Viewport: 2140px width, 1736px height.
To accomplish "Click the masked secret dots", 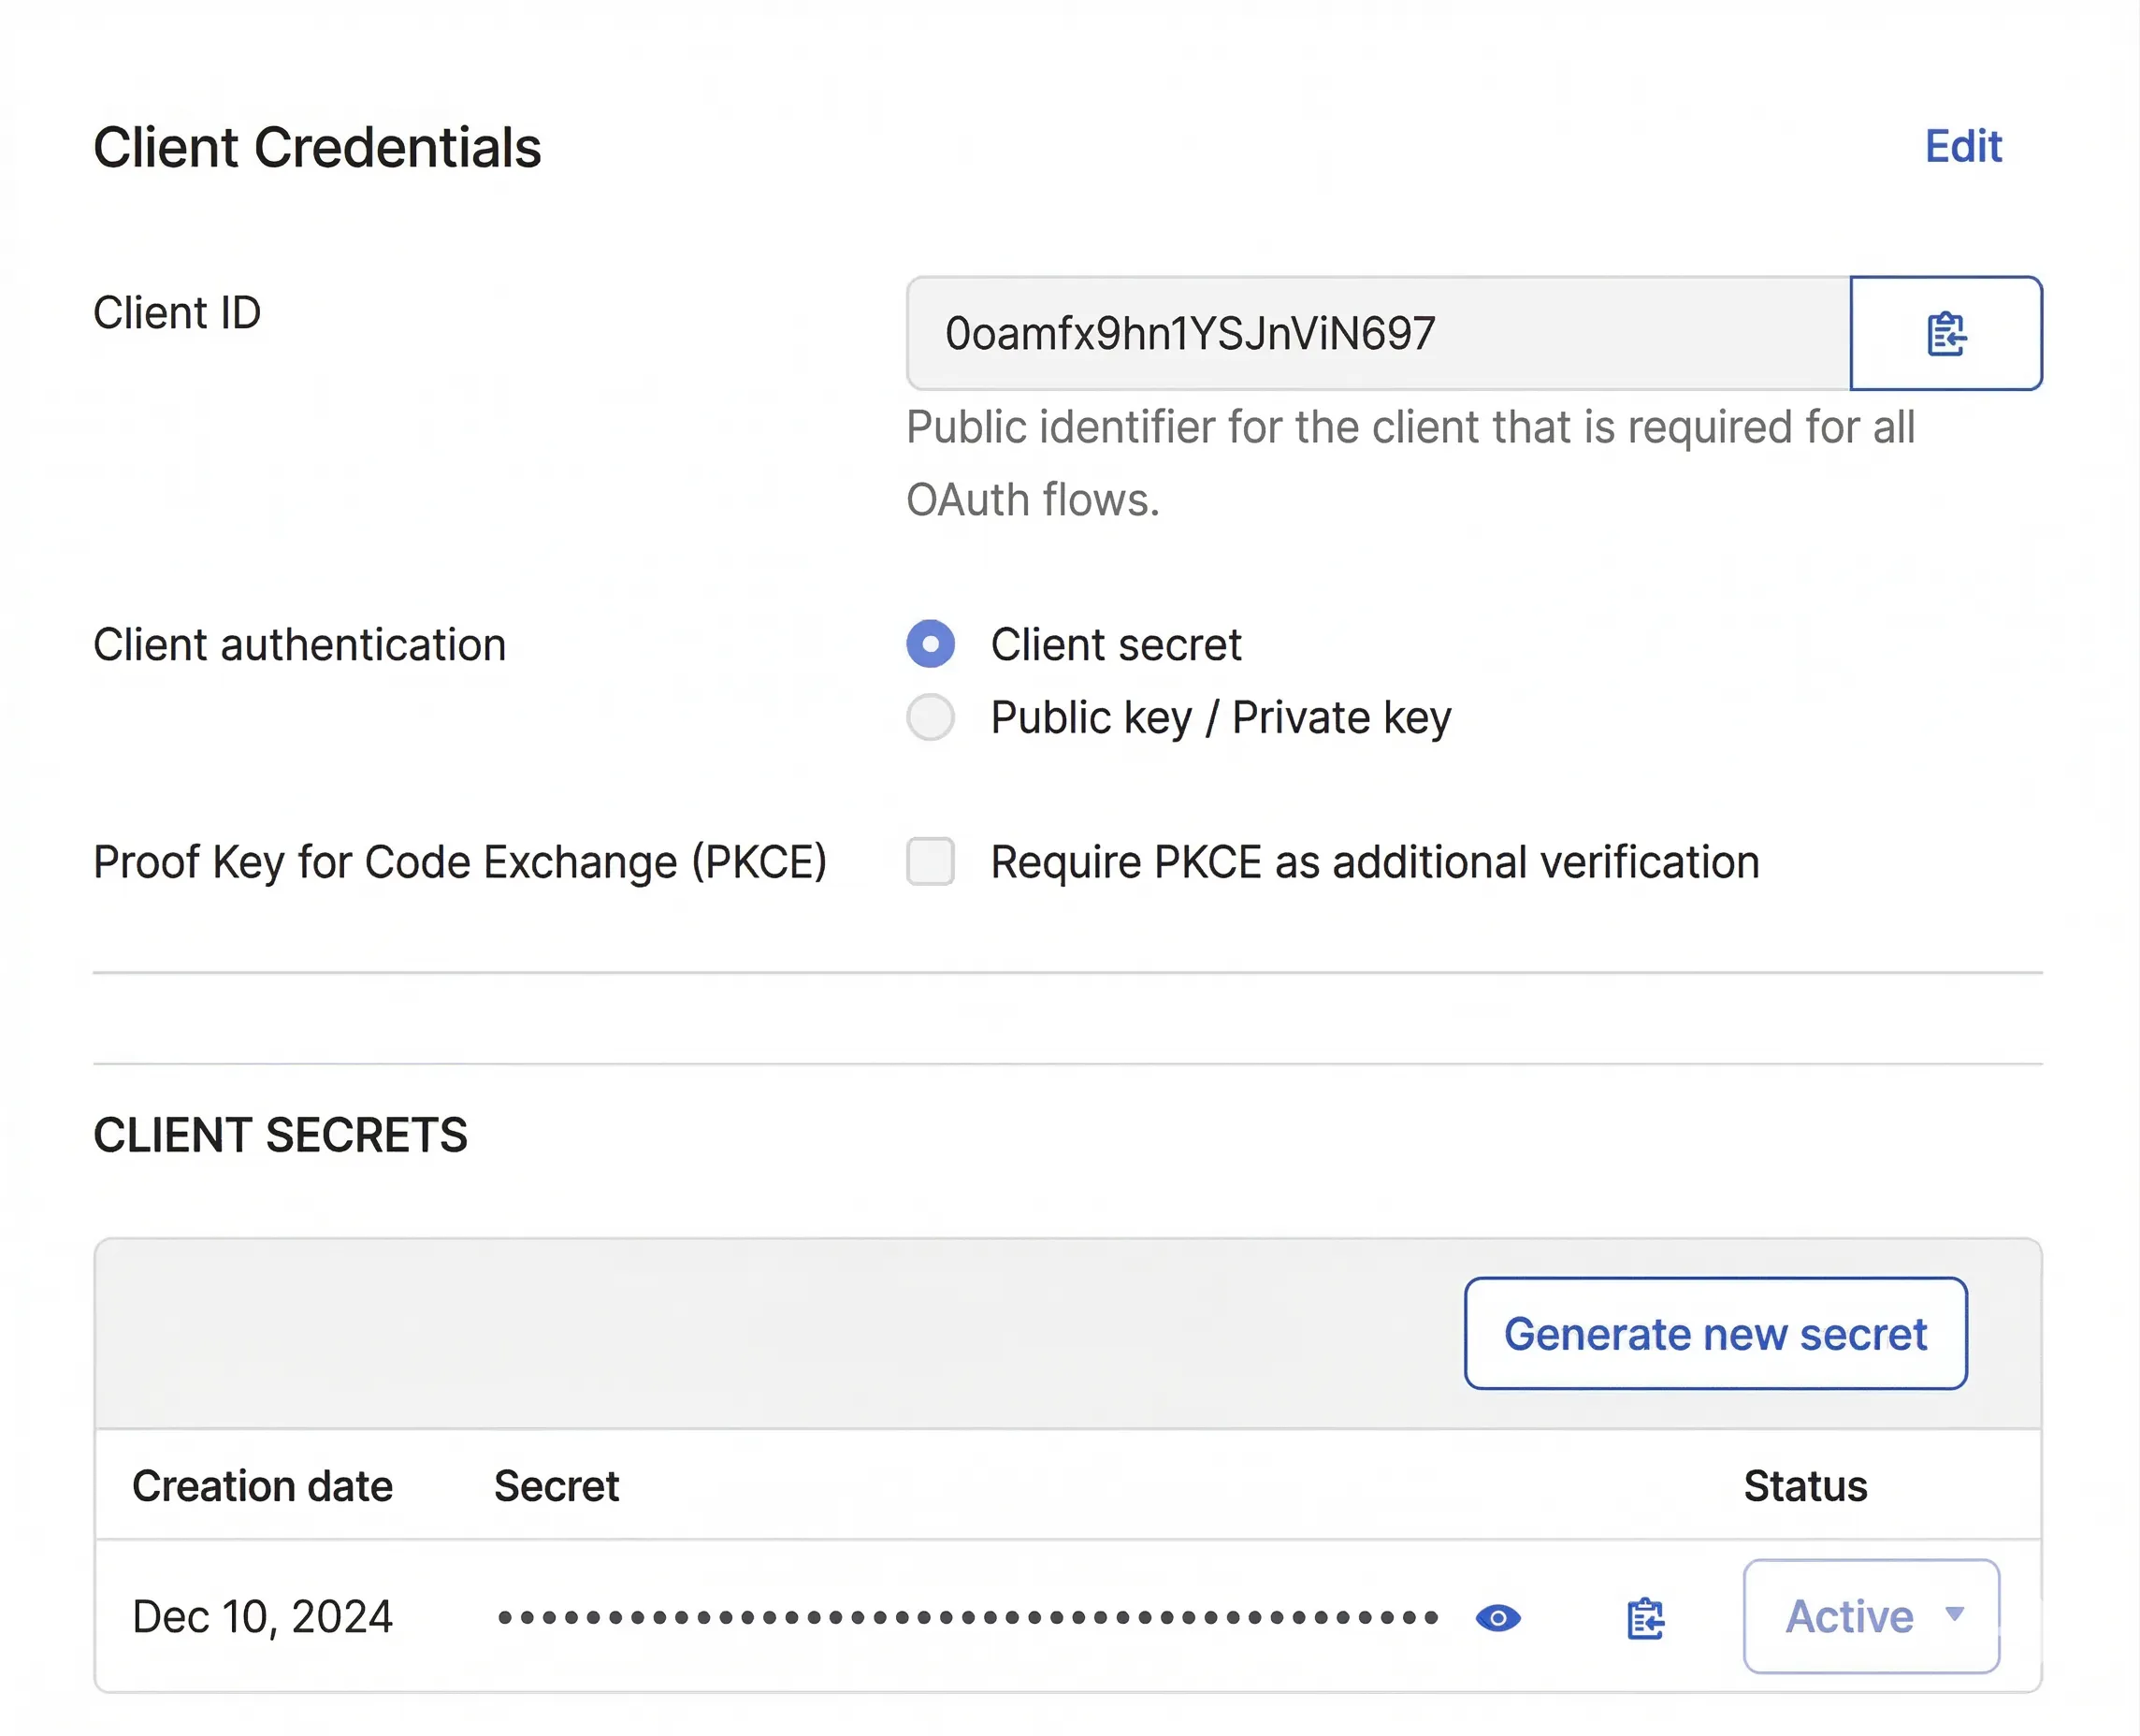I will (x=968, y=1617).
